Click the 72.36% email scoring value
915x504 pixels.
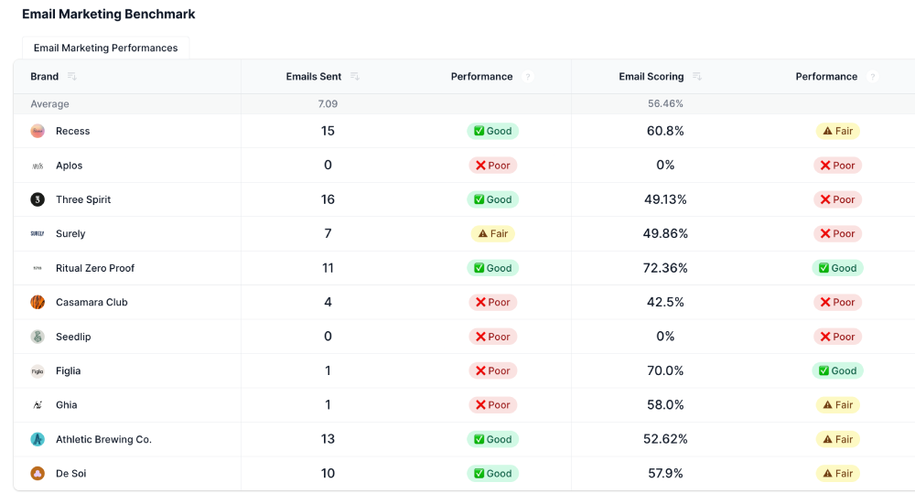(665, 268)
